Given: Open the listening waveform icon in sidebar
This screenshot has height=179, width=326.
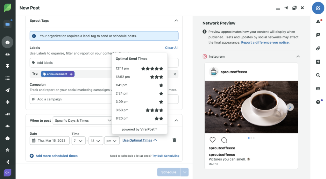Looking at the screenshot, I should point(8,102).
